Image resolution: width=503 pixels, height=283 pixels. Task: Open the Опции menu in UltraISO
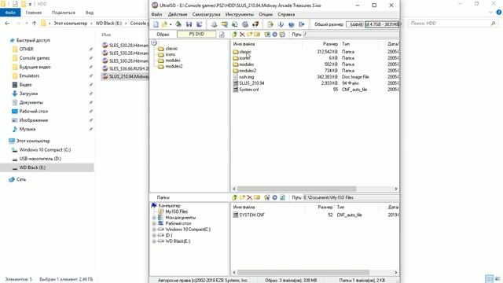click(266, 14)
